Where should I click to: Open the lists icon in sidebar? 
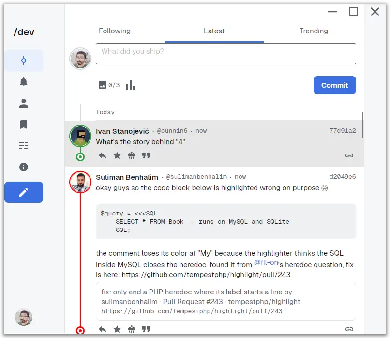(x=24, y=146)
